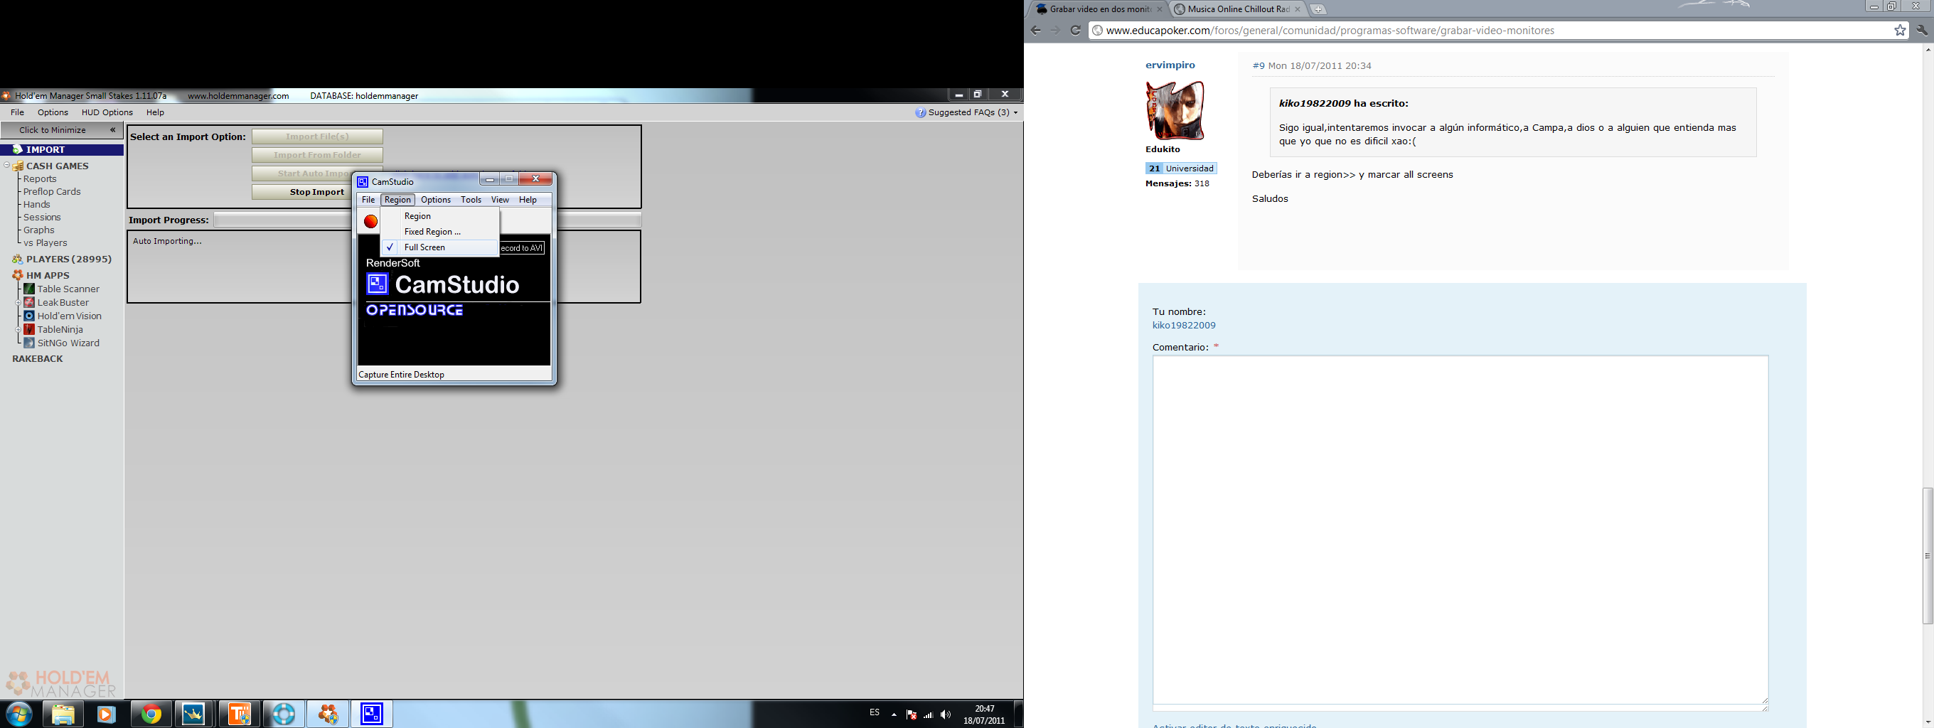Click the Chrome address bar URL
Image resolution: width=1934 pixels, height=728 pixels.
[1330, 31]
